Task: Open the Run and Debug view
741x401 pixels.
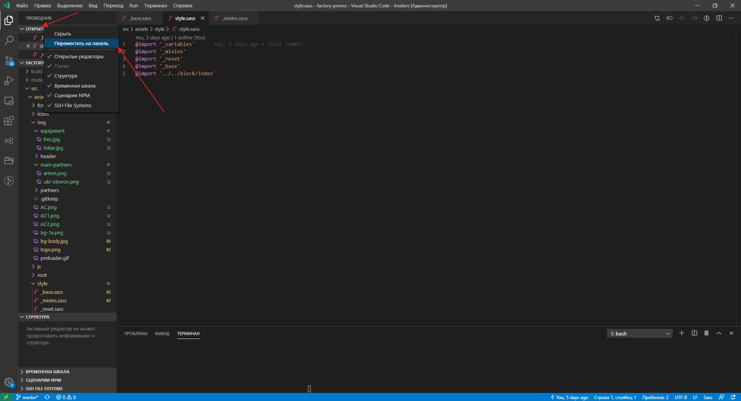Action: [9, 81]
